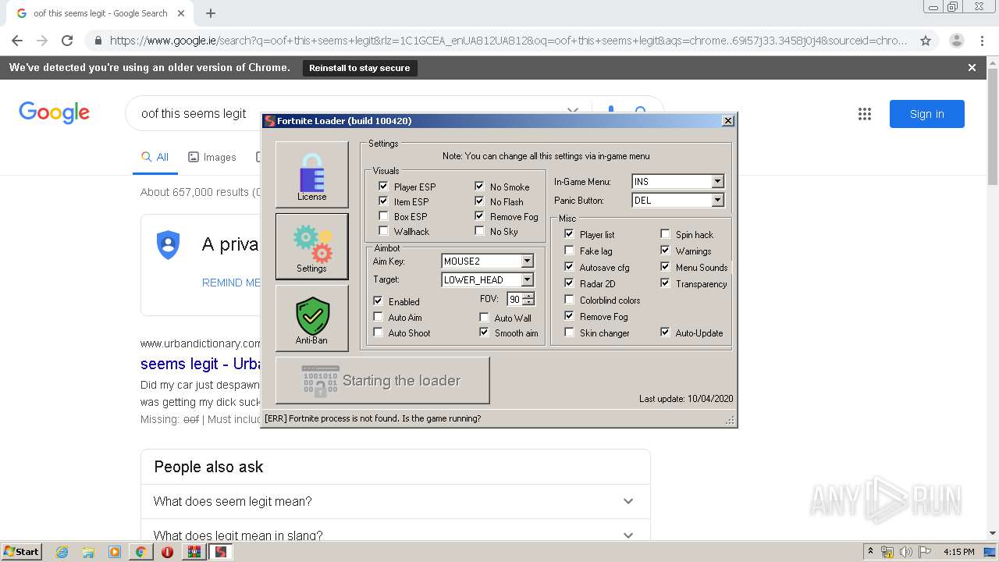
Task: Click the Google logo
Action: tap(54, 112)
